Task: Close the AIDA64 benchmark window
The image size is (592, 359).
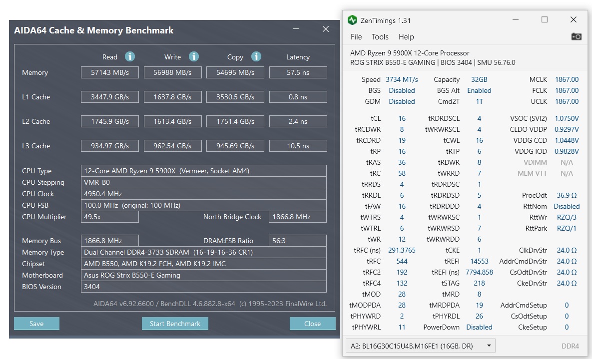Action: tap(326, 29)
